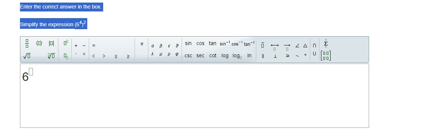Insert the pi symbol
The height and width of the screenshot is (133, 436).
pos(142,44)
